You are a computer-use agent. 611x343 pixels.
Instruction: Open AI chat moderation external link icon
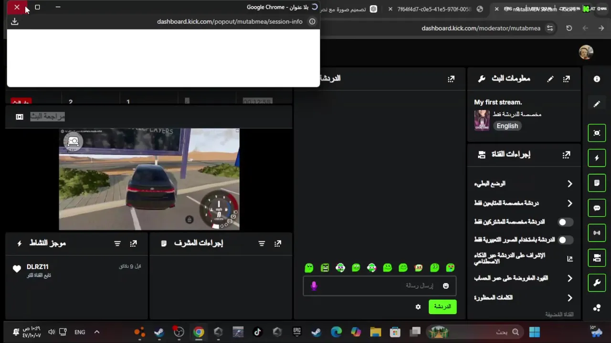coord(569,259)
